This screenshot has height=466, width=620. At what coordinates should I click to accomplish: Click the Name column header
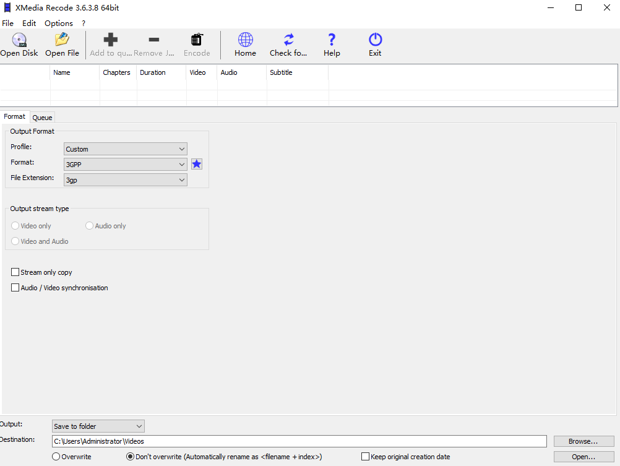[75, 72]
